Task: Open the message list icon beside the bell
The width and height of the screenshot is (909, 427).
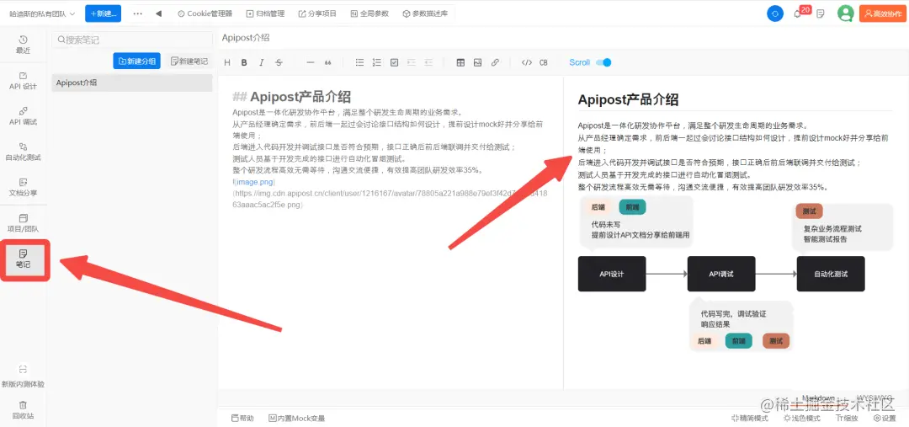Action: 821,13
